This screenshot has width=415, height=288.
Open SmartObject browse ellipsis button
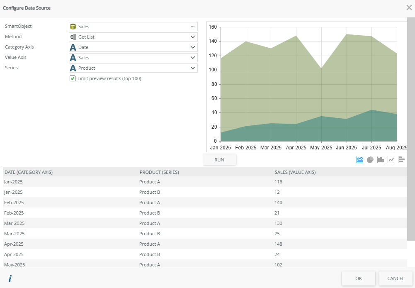click(192, 27)
